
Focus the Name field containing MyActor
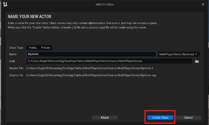[91, 54]
